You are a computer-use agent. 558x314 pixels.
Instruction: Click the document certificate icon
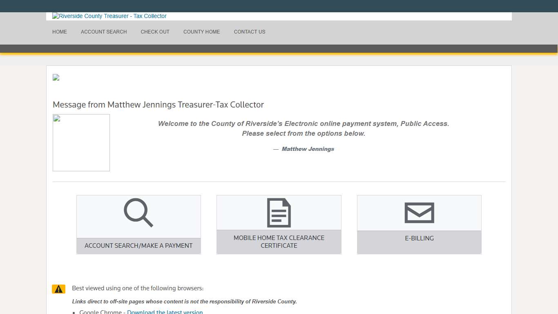click(x=279, y=213)
